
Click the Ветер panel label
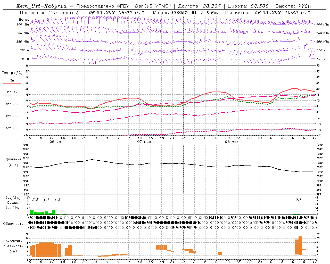[x=24, y=20]
